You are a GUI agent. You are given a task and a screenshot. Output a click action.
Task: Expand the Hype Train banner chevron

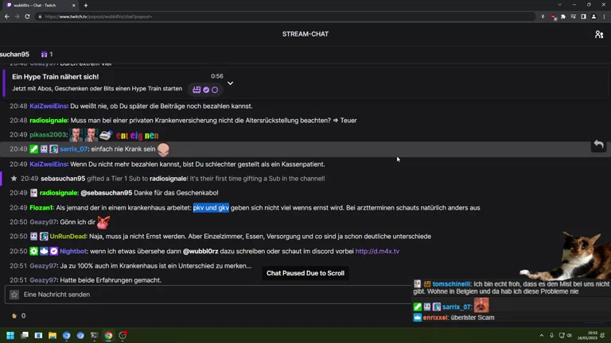tap(230, 83)
